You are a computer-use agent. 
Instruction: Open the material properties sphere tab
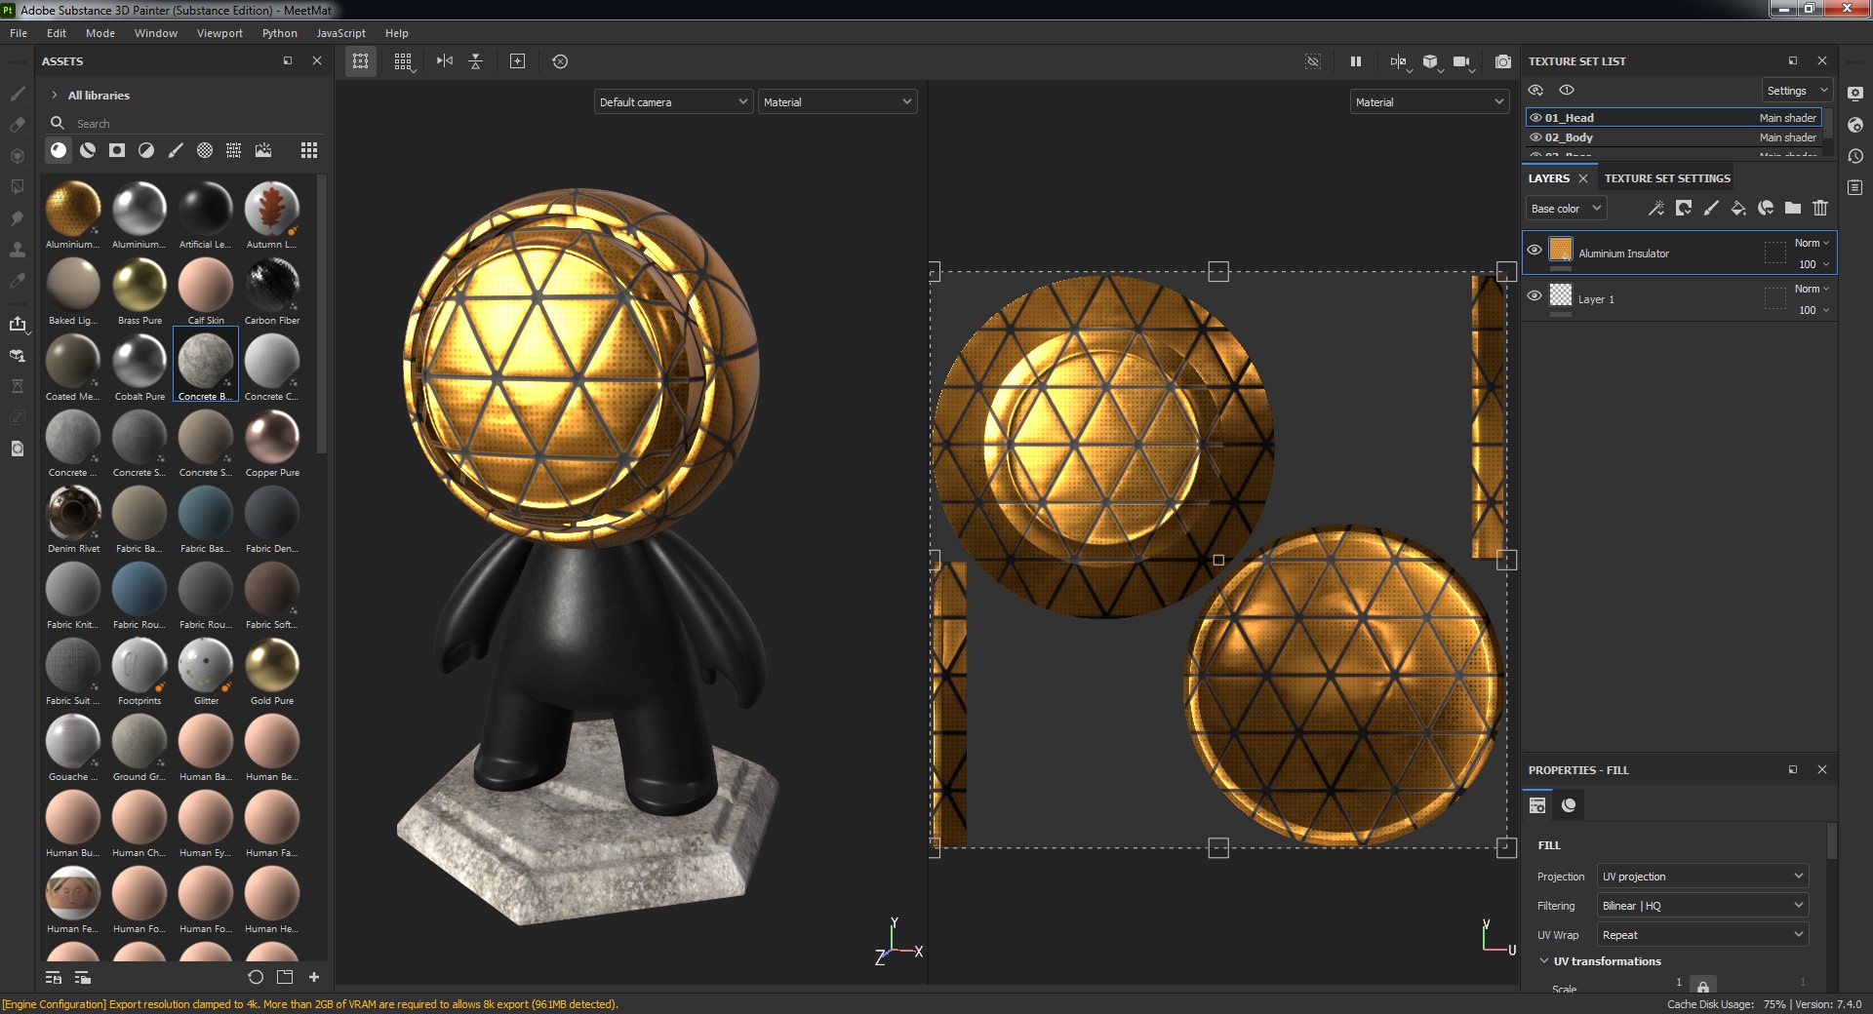[1569, 805]
